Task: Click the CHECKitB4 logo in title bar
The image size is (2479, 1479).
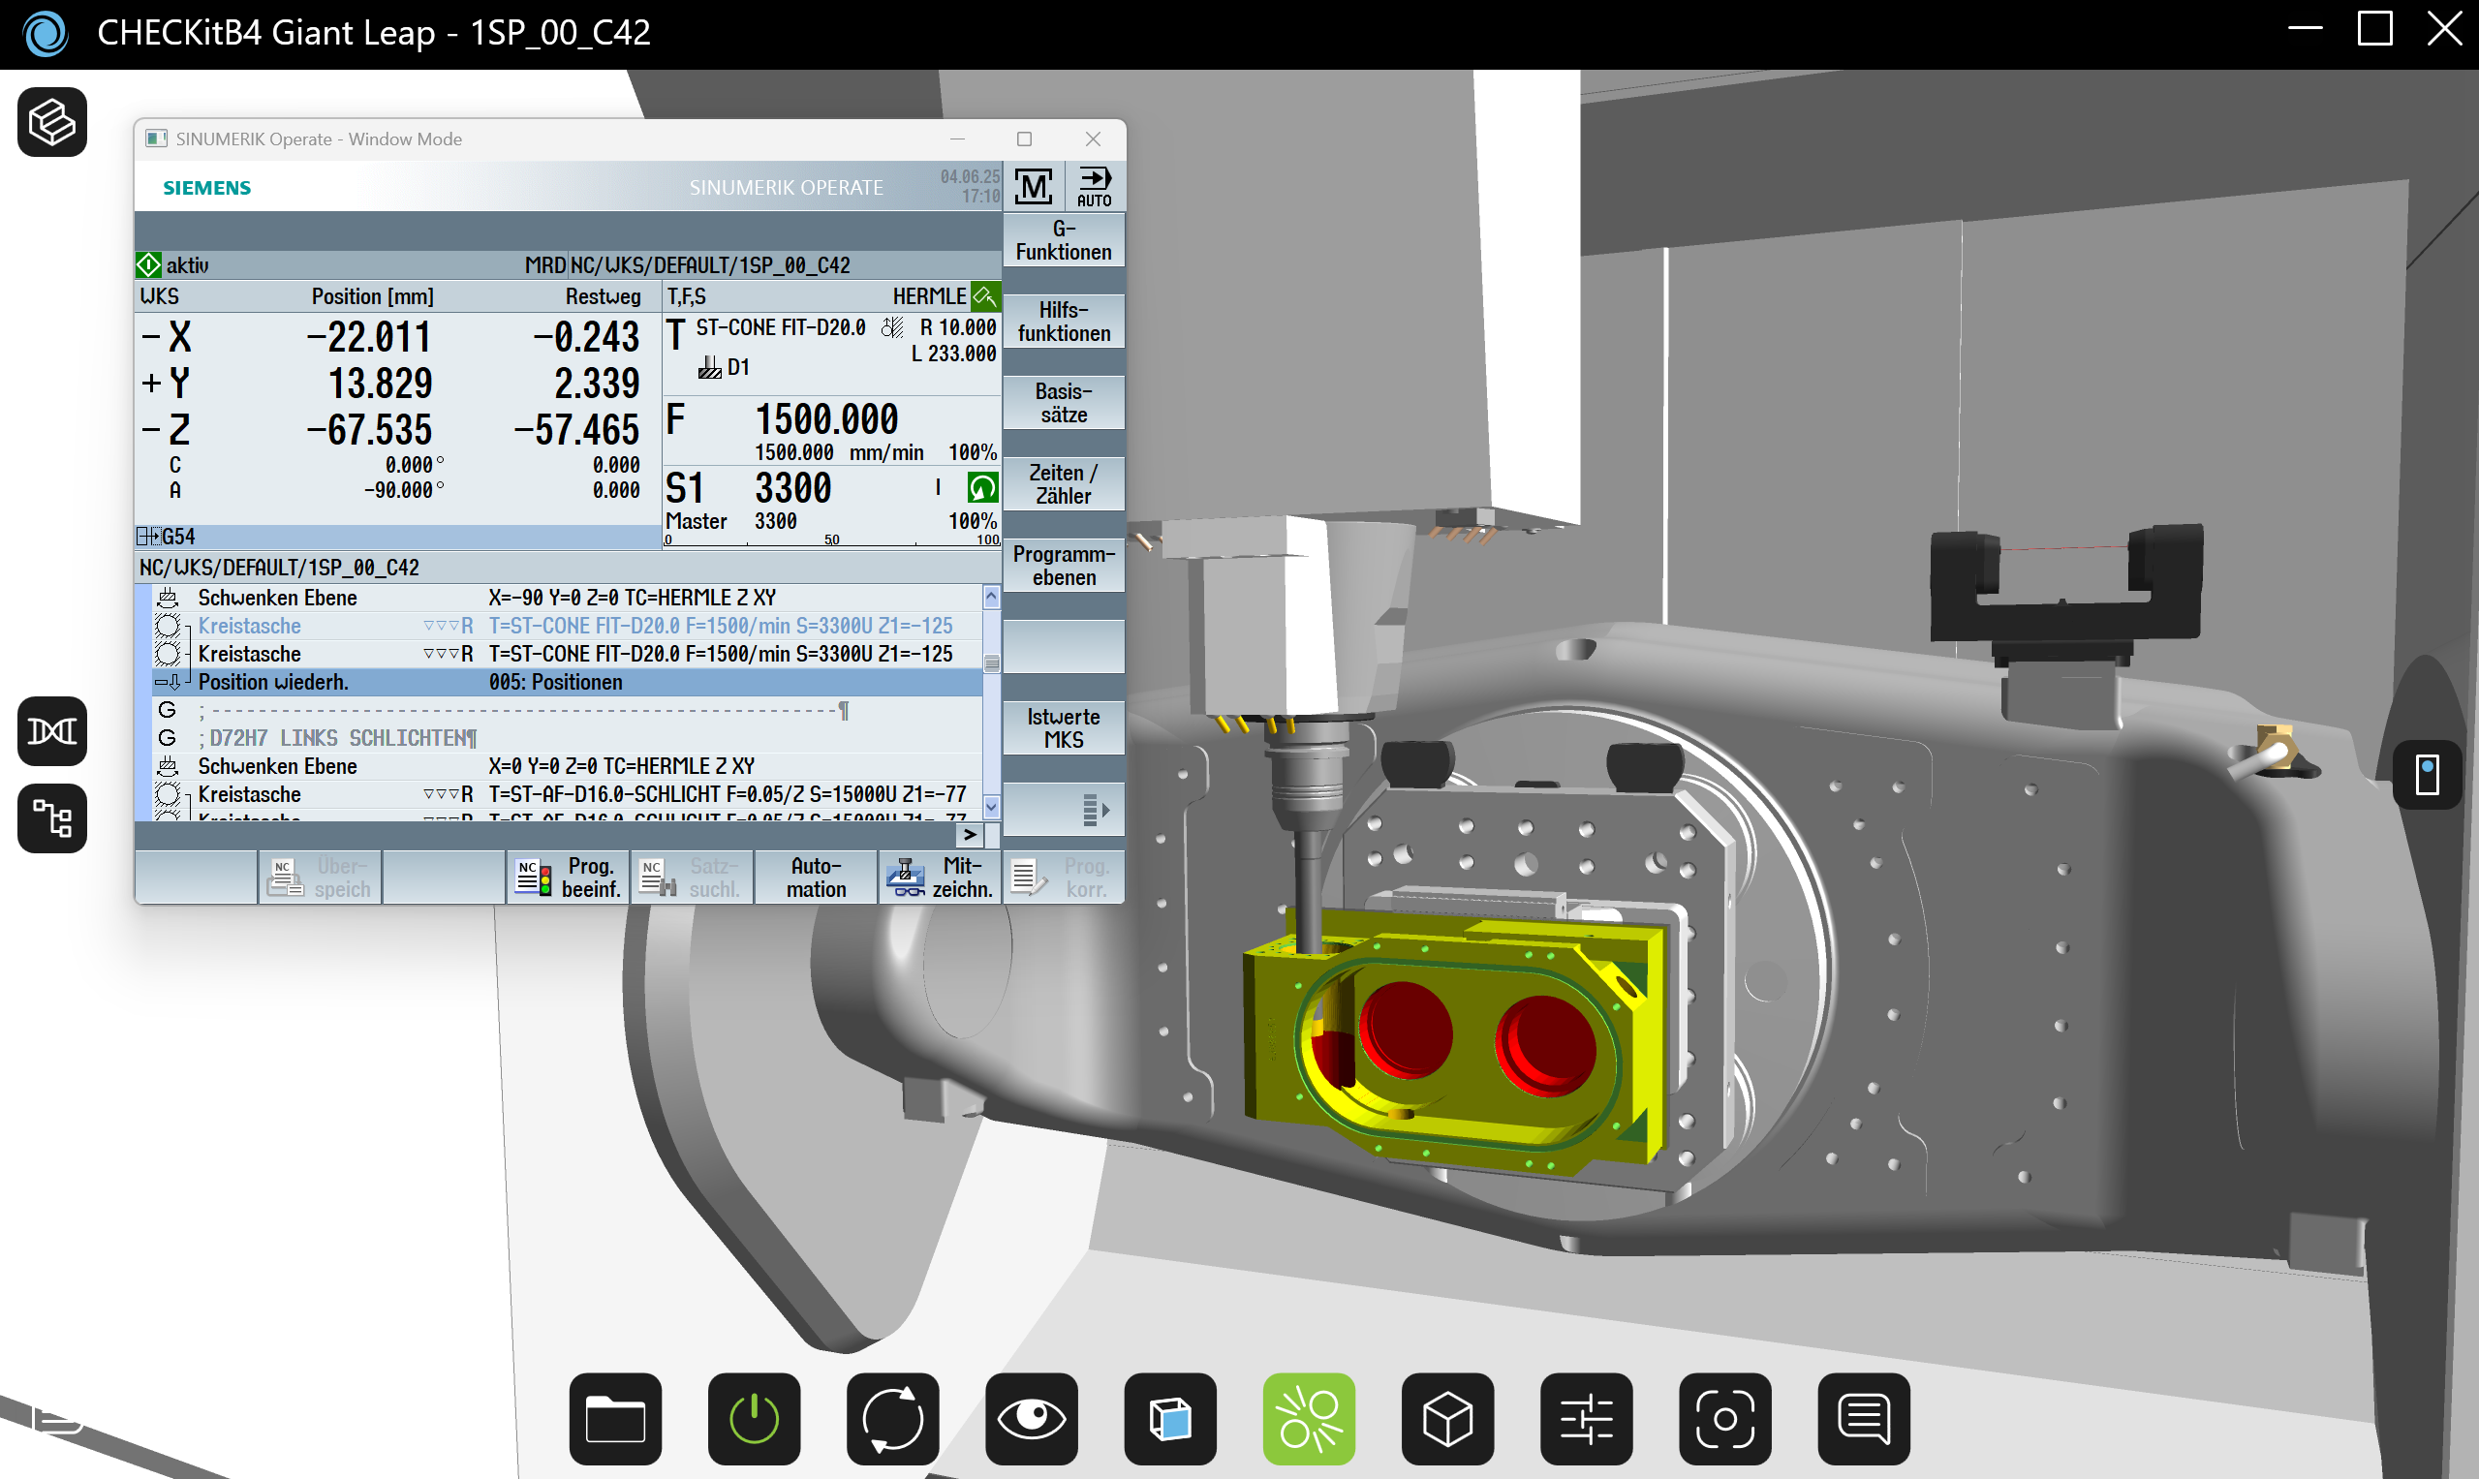Action: 46,33
